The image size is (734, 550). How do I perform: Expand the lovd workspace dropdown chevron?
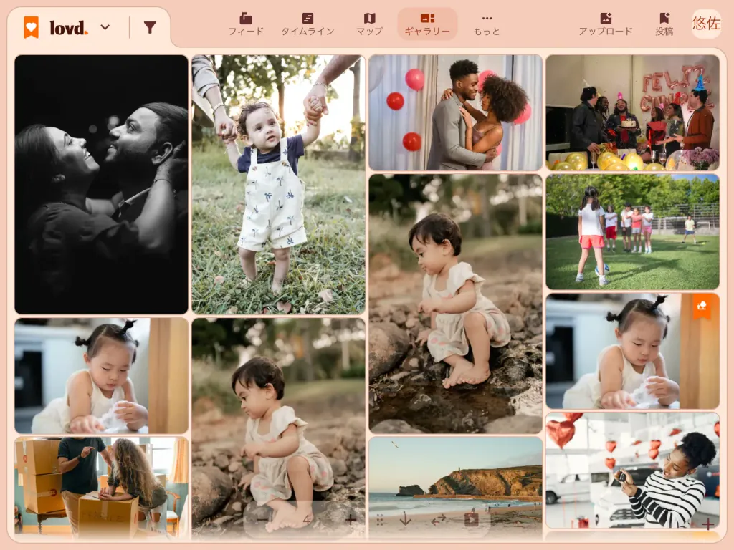[105, 28]
